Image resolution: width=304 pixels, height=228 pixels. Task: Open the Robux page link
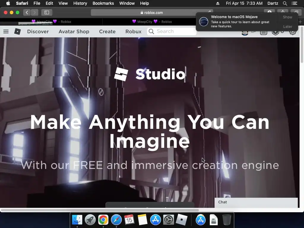point(133,31)
